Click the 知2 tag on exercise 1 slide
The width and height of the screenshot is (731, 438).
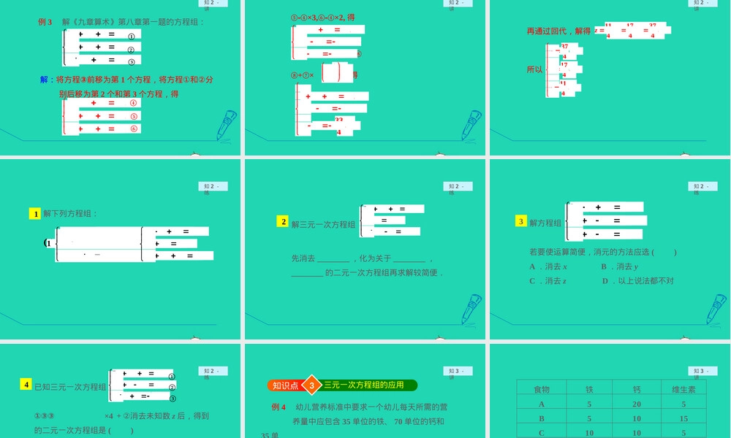click(213, 186)
